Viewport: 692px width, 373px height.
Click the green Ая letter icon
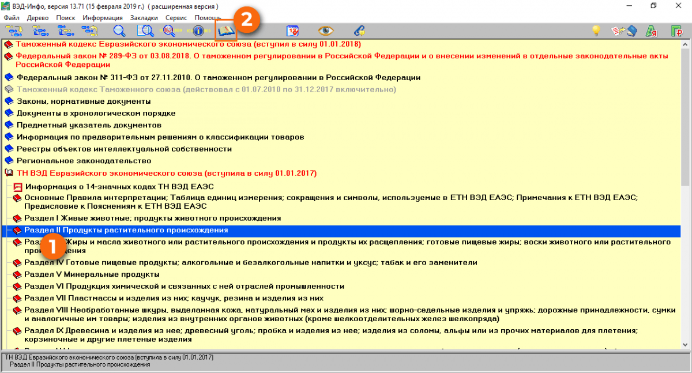click(652, 31)
